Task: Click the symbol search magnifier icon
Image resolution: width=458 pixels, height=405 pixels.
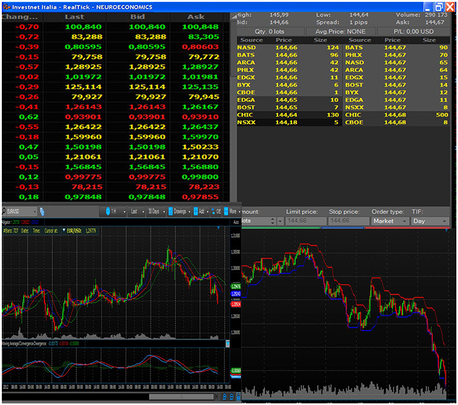Action: 4,211
